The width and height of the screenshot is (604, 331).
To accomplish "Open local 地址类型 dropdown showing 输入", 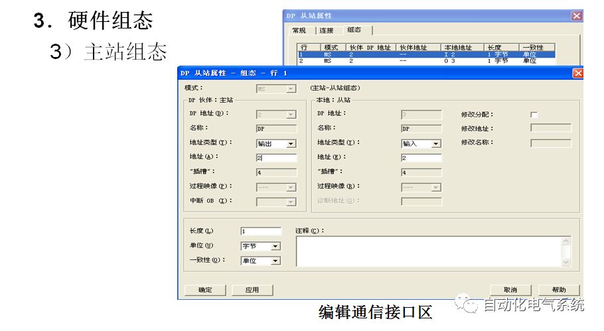I will (435, 143).
